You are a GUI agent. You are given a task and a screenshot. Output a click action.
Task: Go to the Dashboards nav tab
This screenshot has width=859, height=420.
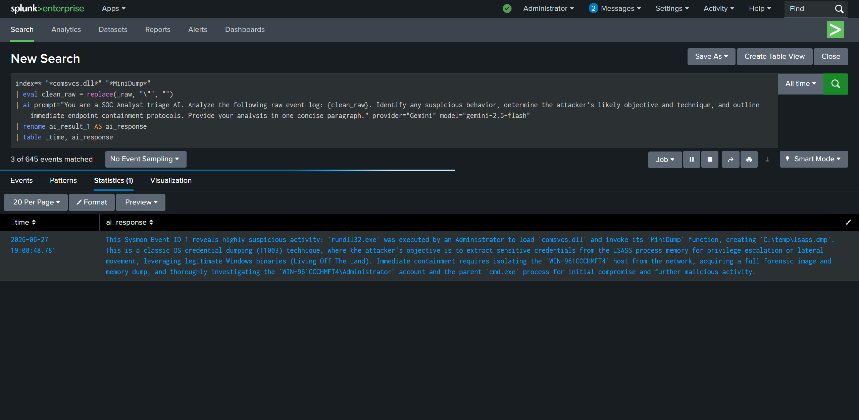coord(245,29)
